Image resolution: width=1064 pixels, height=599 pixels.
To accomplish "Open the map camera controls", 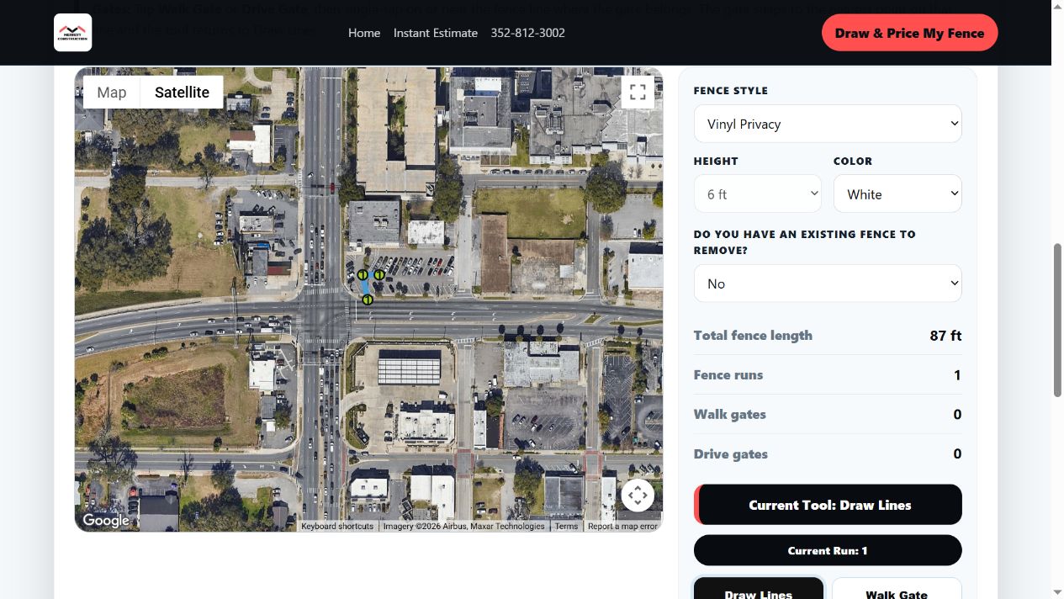I will 638,495.
